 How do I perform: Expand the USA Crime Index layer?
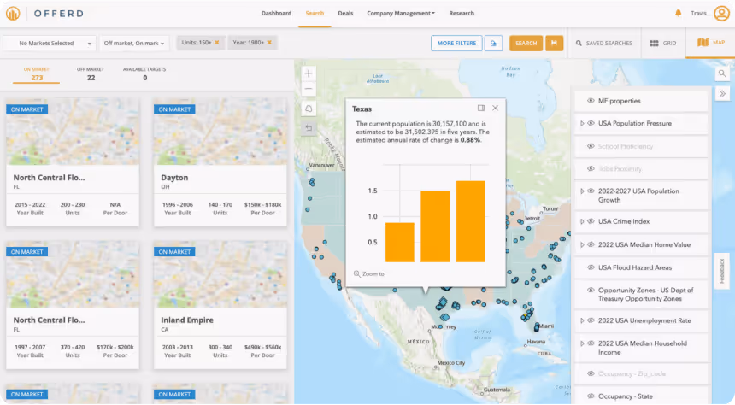(x=582, y=221)
